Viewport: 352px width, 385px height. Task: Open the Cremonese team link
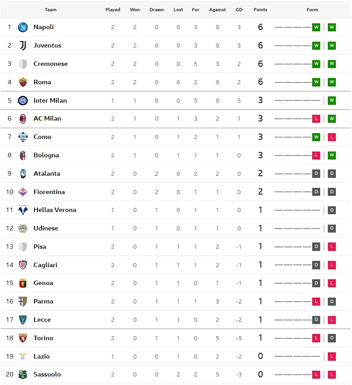(51, 64)
